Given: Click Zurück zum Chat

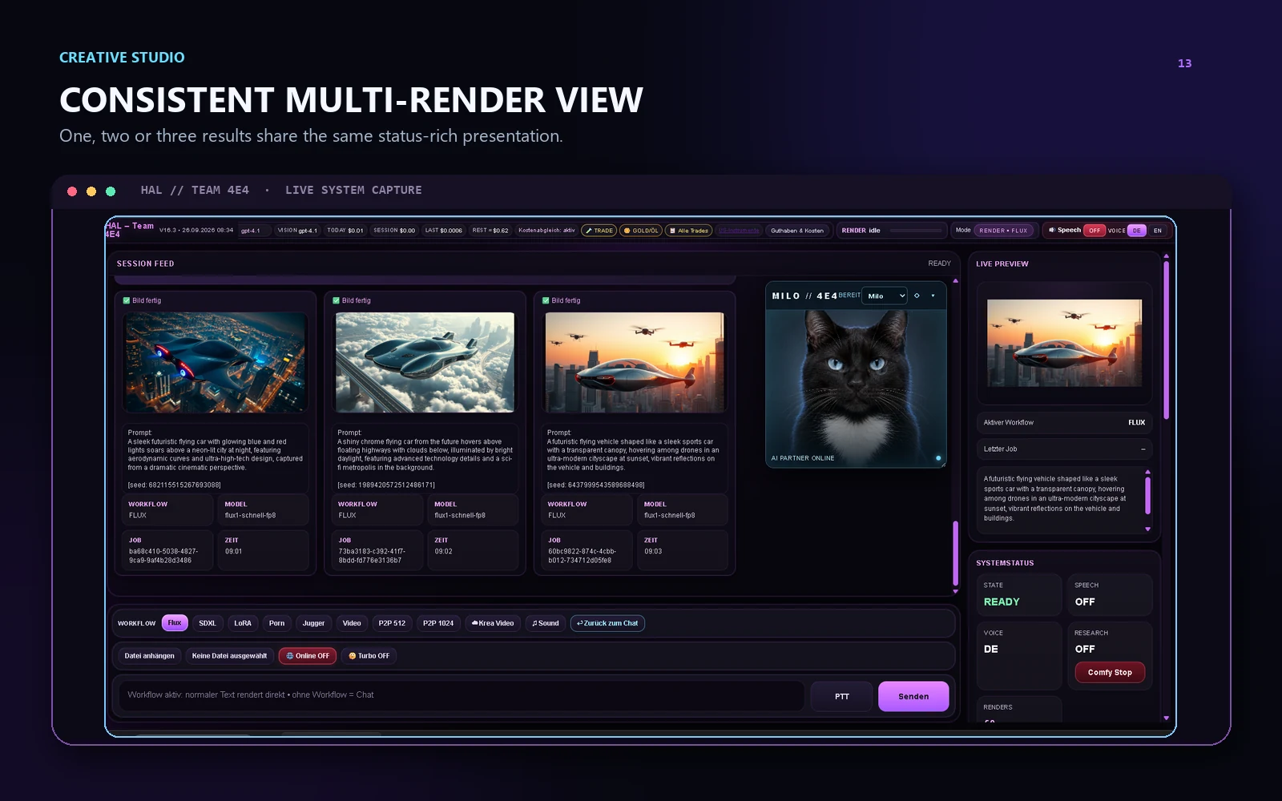Looking at the screenshot, I should [607, 623].
